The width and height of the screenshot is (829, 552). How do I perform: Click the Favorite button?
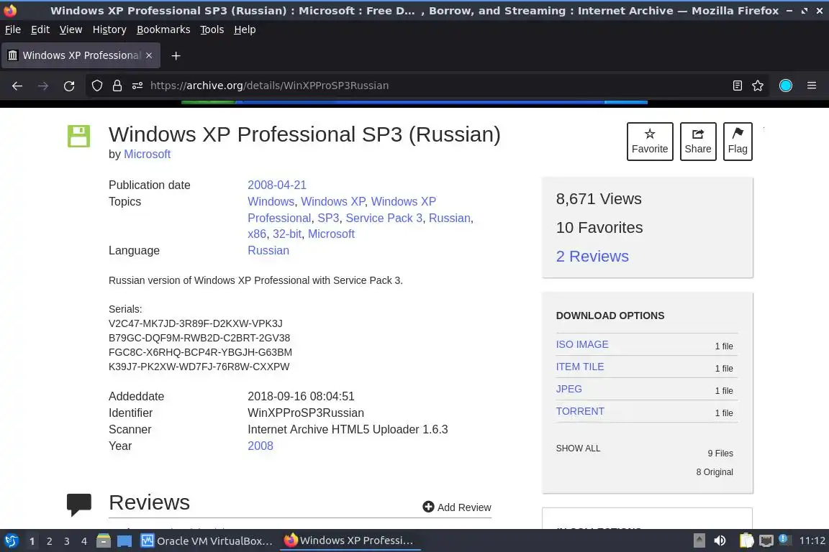650,142
